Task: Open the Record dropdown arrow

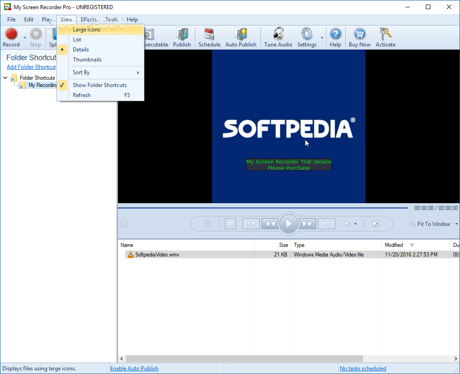Action: pyautogui.click(x=25, y=37)
